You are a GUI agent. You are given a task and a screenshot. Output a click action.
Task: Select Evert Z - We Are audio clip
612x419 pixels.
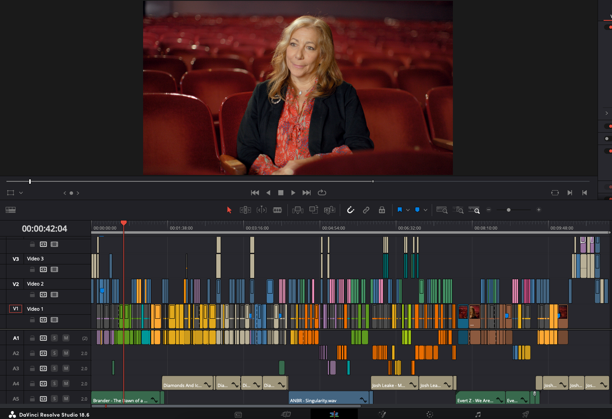pos(480,398)
